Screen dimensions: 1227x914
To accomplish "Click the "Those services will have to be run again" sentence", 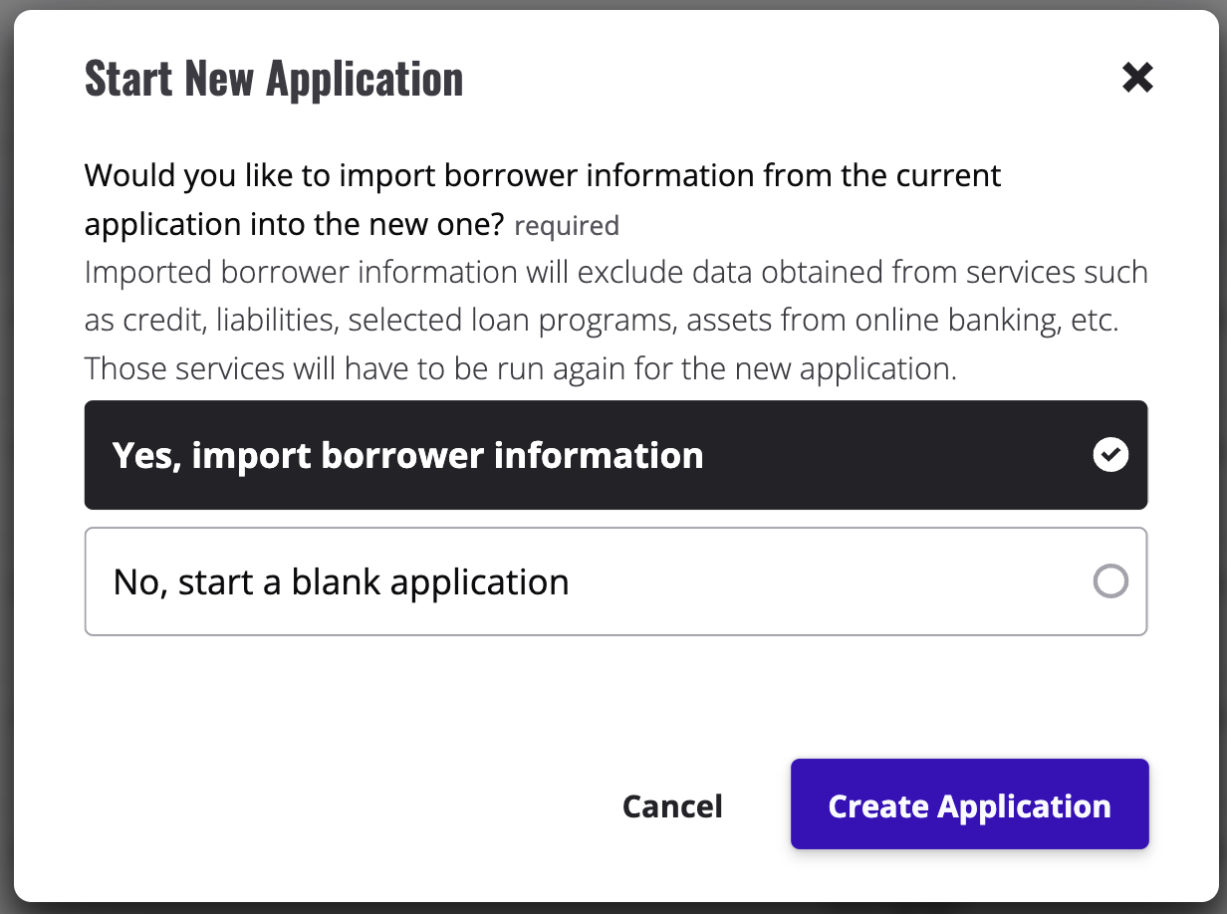I will [x=520, y=368].
